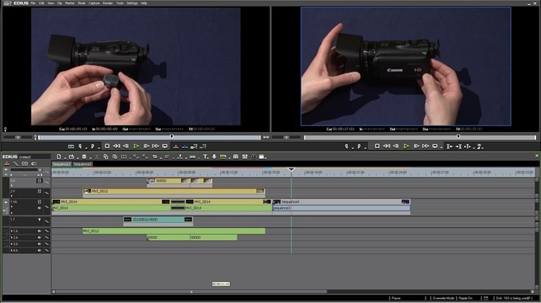
Task: Open the Capture menu
Action: [x=94, y=3]
